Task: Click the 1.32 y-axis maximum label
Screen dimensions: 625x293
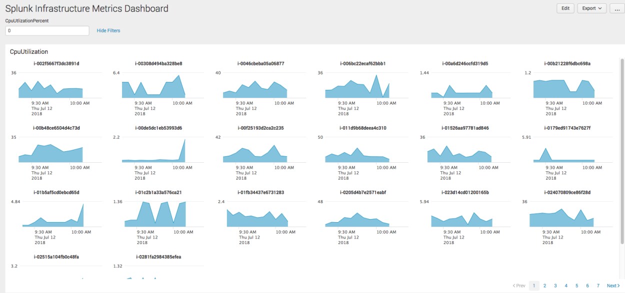Action: pyautogui.click(x=117, y=266)
